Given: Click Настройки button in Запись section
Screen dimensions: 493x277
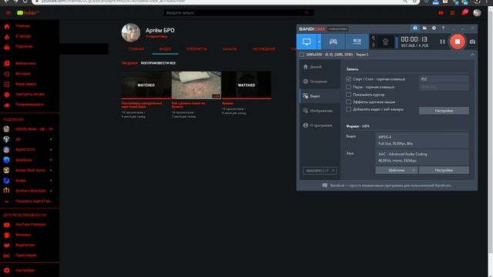Looking at the screenshot, I should 444,111.
